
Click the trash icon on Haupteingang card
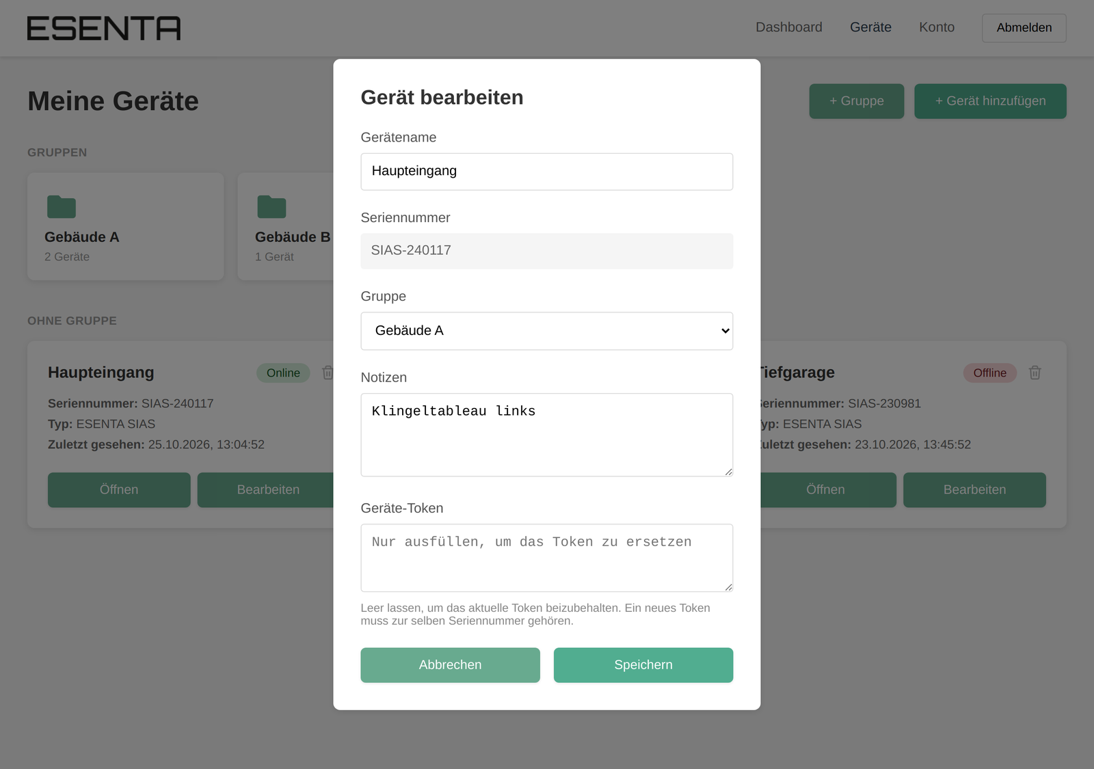(328, 373)
